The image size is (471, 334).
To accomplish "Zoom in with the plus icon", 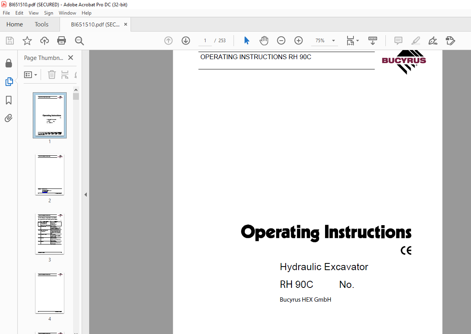I will pos(299,41).
